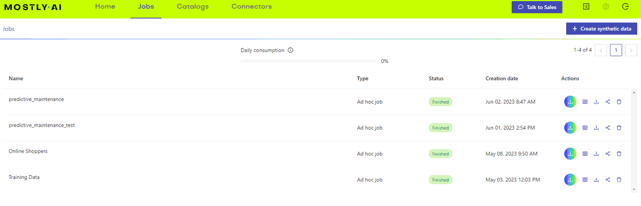This screenshot has width=641, height=206.
Task: Open the Online Shoppers job name
Action: coord(28,151)
